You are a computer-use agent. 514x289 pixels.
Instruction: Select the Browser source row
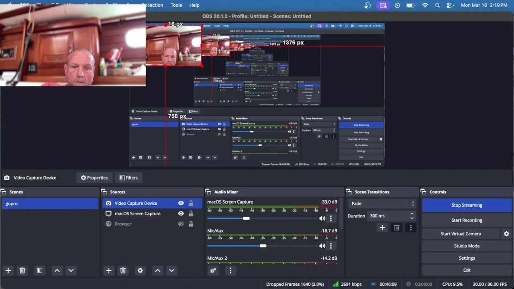[153, 224]
